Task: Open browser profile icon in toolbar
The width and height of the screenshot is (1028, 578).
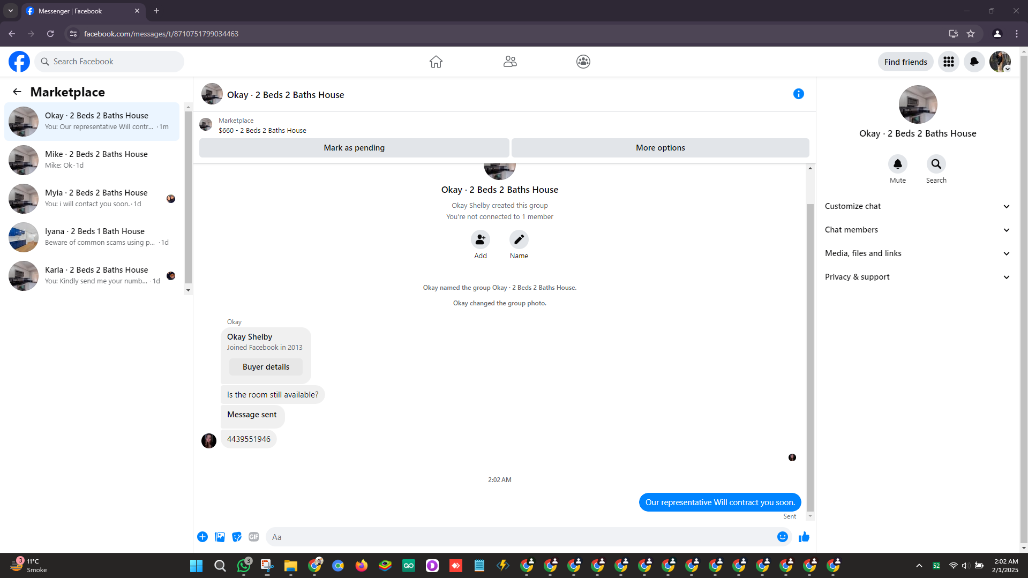Action: point(997,34)
